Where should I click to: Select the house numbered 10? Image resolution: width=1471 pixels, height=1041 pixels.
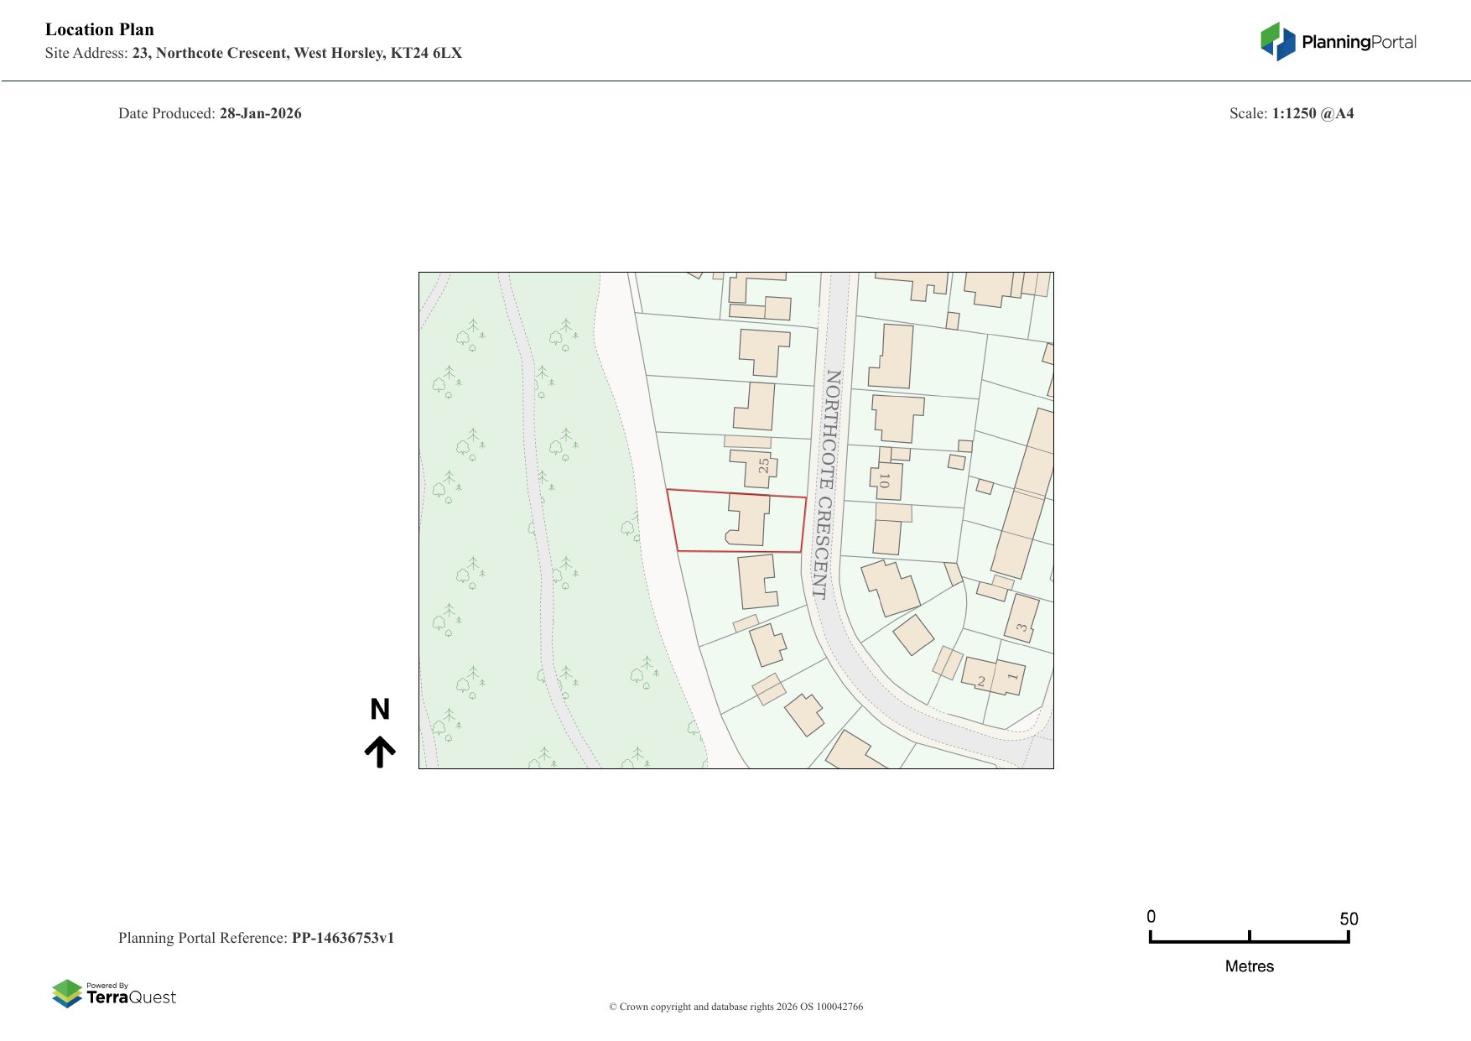[x=889, y=481]
